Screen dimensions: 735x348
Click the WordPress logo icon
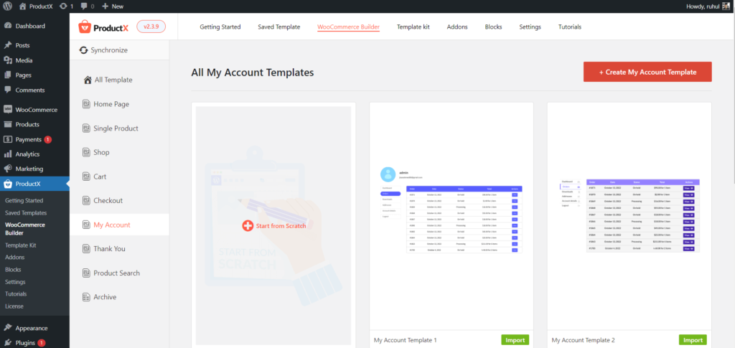(7, 6)
